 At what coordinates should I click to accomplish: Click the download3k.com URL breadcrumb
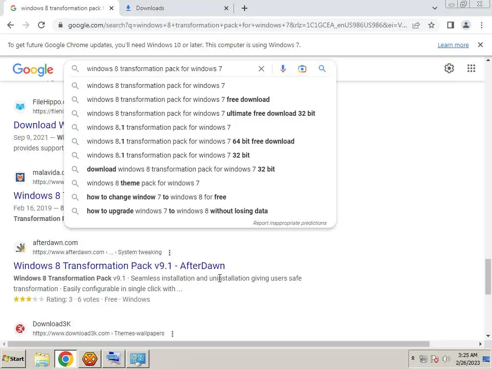[98, 333]
